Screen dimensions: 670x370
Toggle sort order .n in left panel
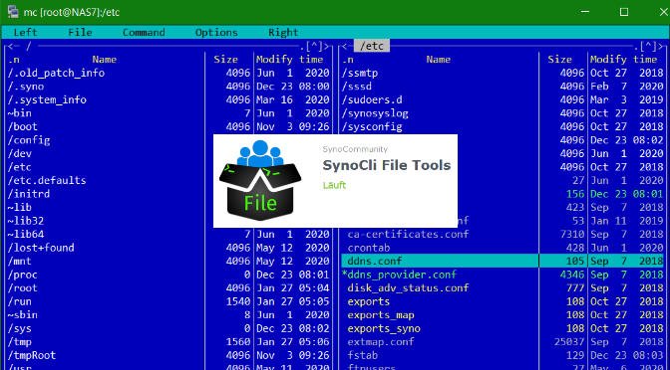click(x=14, y=60)
